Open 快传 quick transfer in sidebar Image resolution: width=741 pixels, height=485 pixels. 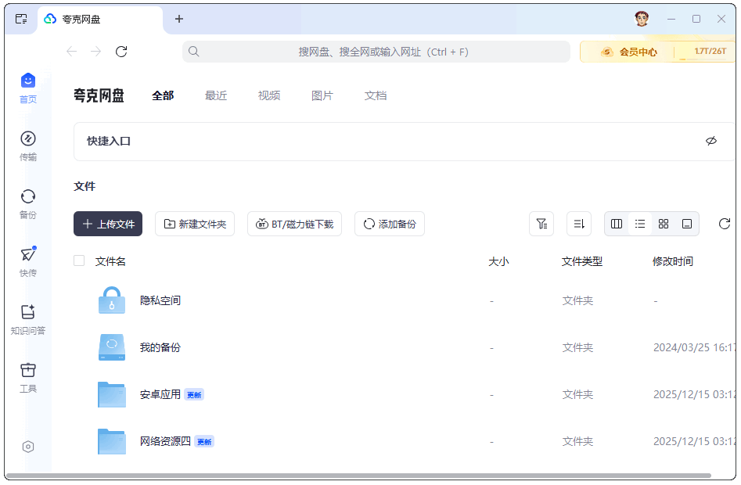[28, 261]
